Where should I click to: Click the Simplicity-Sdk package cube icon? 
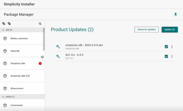pyautogui.click(x=5, y=64)
